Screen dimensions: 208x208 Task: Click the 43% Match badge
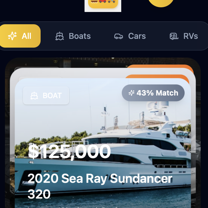coord(153,93)
